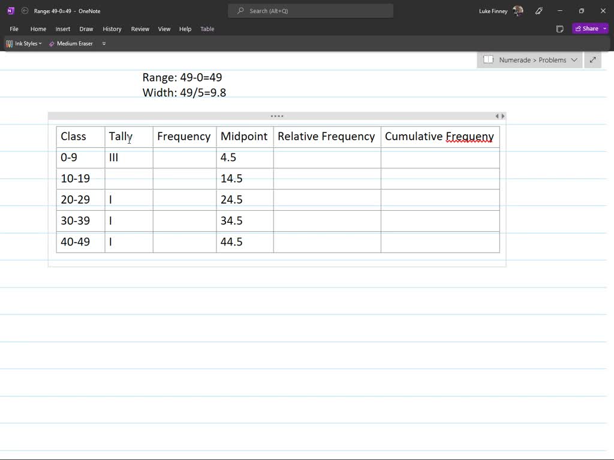
Task: Open a new side note from the window controls
Action: pos(560,29)
